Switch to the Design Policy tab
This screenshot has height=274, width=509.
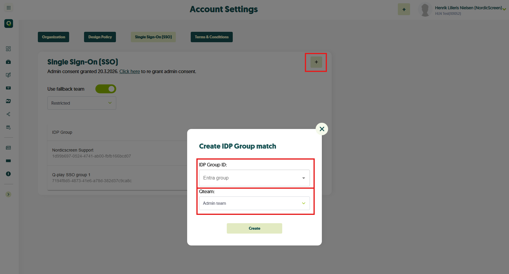100,37
